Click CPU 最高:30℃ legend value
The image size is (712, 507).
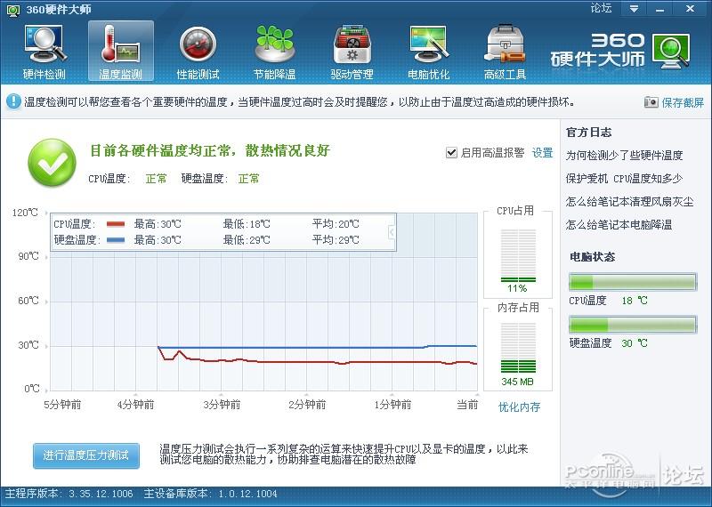tap(158, 224)
